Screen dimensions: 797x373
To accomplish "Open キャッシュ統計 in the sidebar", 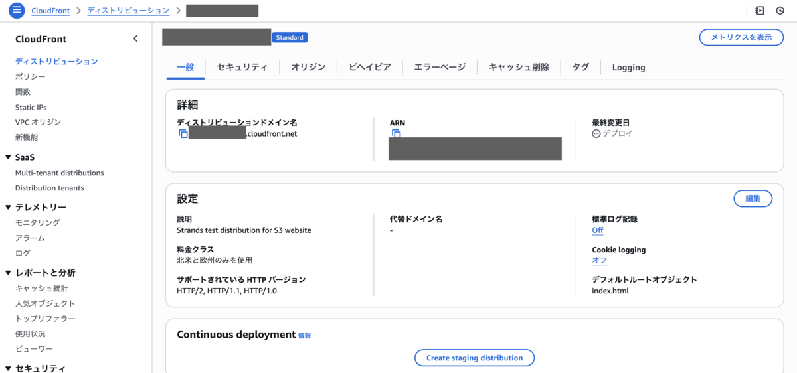I will pyautogui.click(x=42, y=289).
